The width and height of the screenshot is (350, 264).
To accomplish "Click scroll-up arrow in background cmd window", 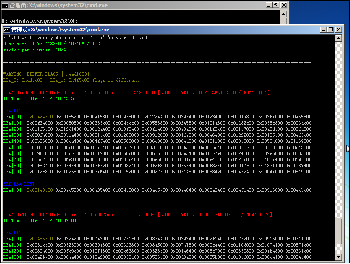I will click(283, 14).
